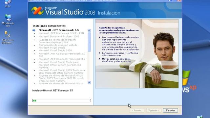Viewport: 210px width, 118px height.
Task: Click 'Mayor colaboración entre diseñador y desarrollador' bullet
Action: tap(116, 60)
